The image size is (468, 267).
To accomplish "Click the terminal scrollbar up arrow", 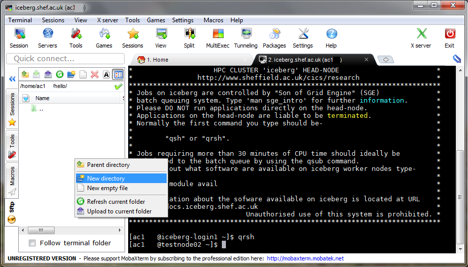I will tap(460, 69).
